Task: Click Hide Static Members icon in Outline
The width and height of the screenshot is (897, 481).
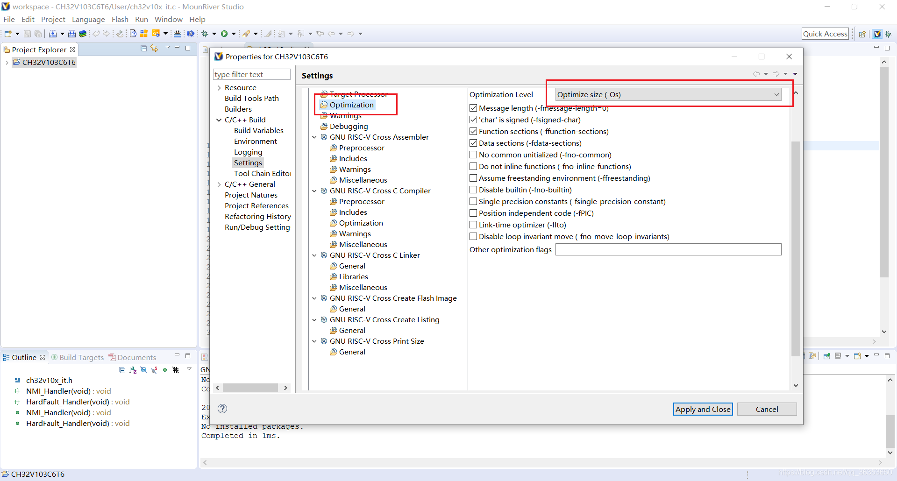Action: [x=154, y=370]
